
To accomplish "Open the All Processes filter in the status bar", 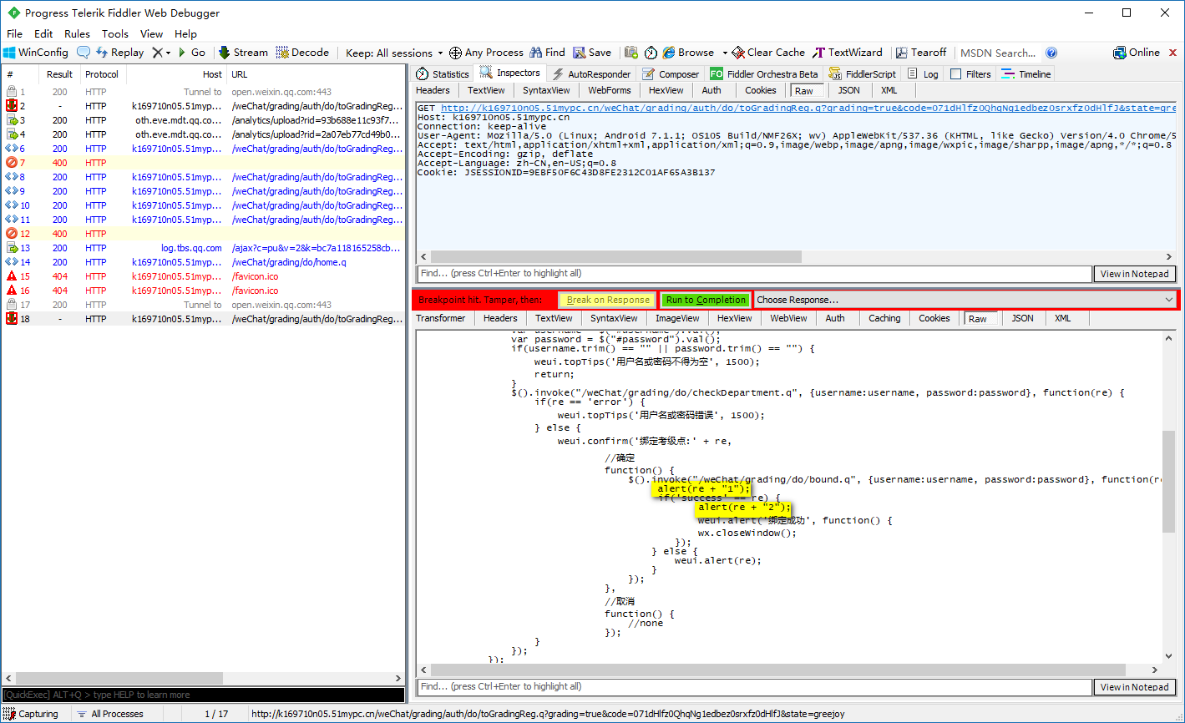I will click(x=109, y=714).
